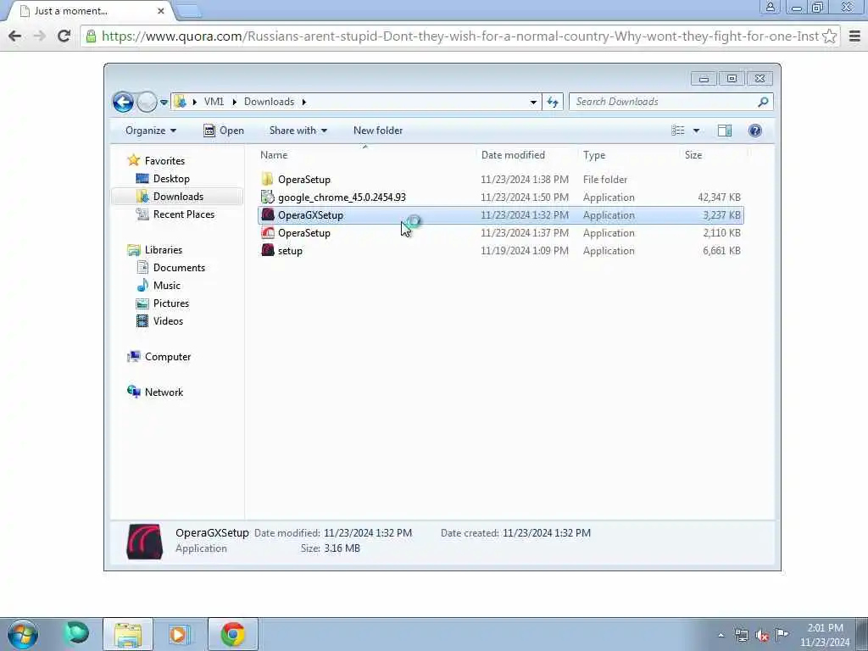Open Desktop in the navigation pane
Viewport: 868px width, 651px height.
coord(164,179)
